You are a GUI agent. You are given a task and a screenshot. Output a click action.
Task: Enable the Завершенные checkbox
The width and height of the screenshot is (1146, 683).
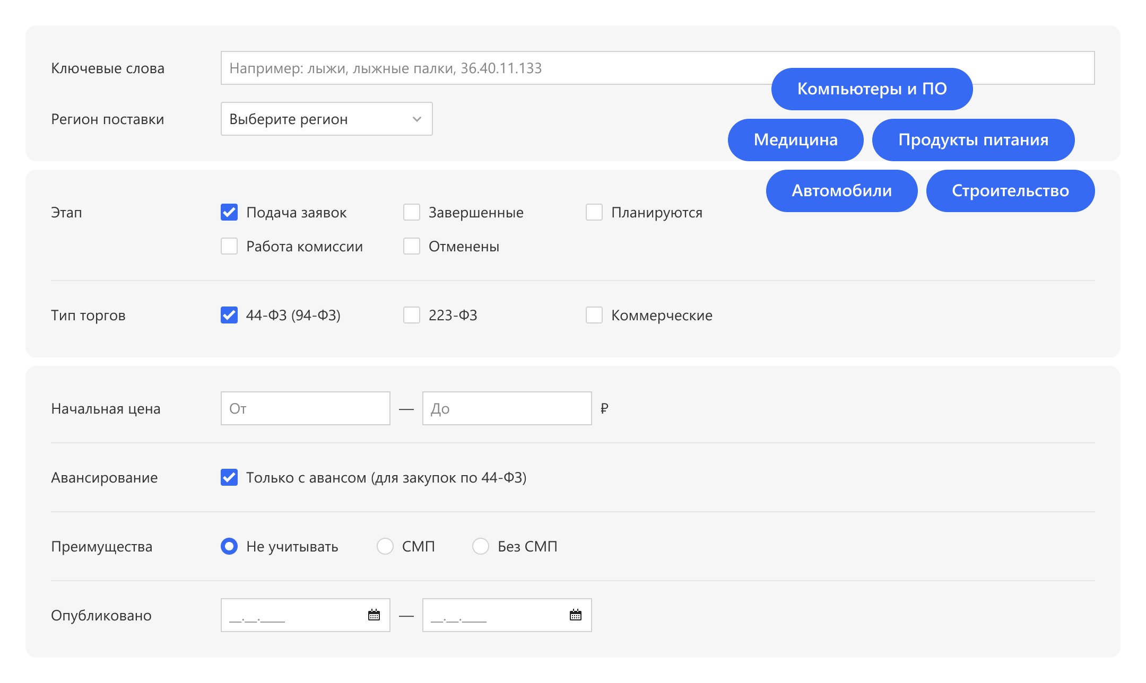(412, 213)
